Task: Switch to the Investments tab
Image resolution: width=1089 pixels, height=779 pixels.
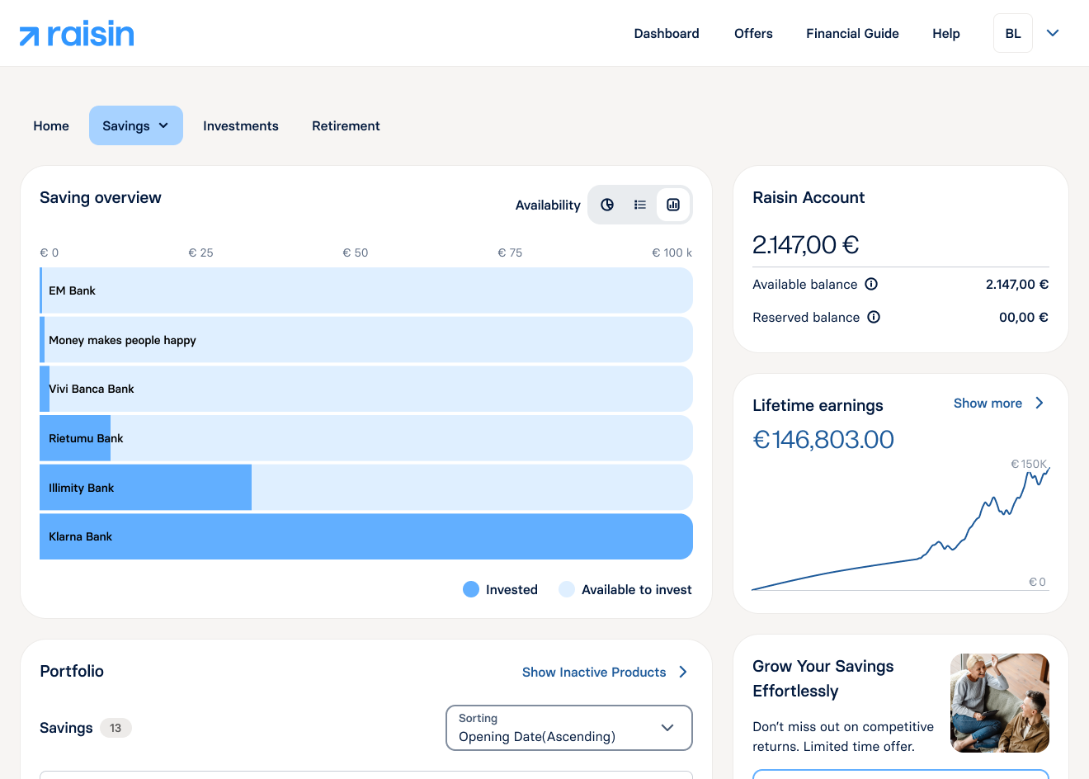Action: [x=241, y=125]
